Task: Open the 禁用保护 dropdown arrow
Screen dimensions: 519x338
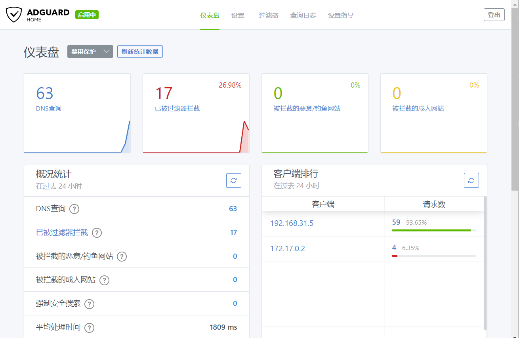Action: point(107,52)
